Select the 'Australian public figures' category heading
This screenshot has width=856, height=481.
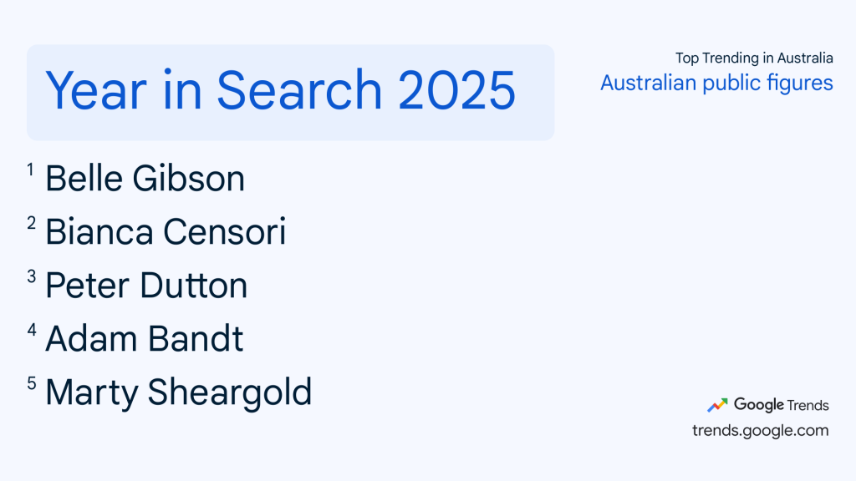pos(716,84)
